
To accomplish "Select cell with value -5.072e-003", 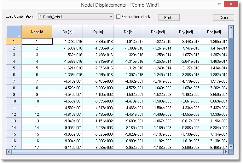I will pyautogui.click(x=98, y=127).
